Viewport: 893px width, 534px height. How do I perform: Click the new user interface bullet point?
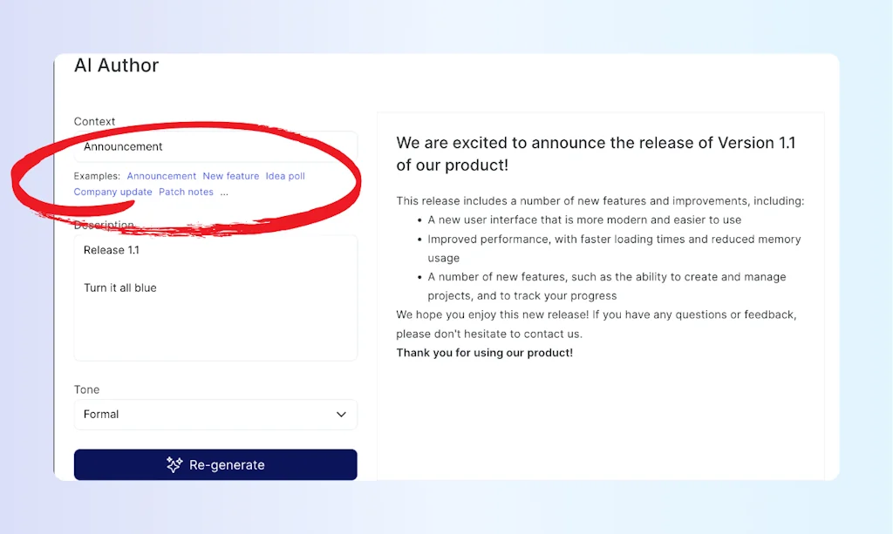coord(584,220)
